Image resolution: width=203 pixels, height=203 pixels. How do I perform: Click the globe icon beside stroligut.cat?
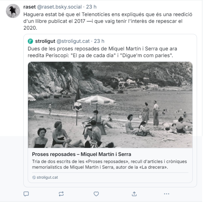click(34, 177)
